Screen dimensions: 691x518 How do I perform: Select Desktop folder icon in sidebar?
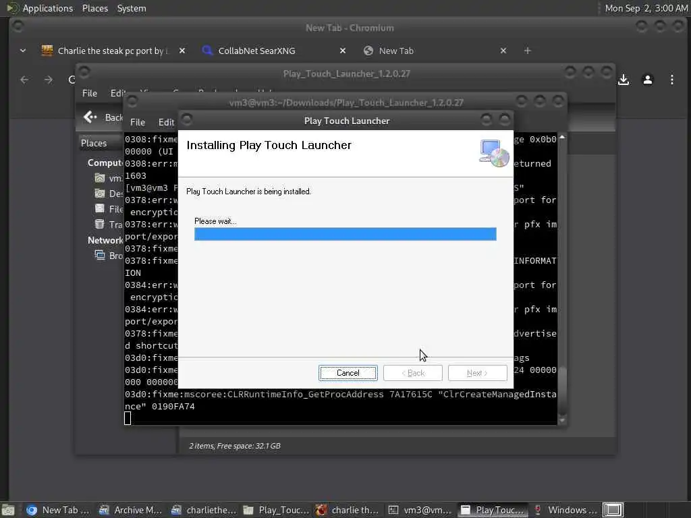click(x=100, y=194)
